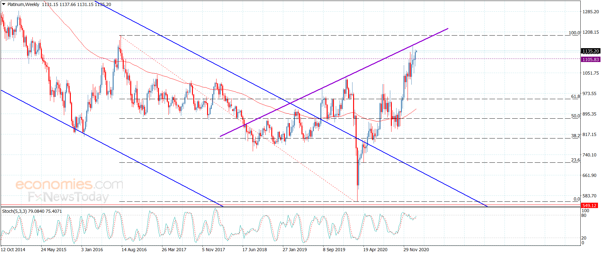The height and width of the screenshot is (254, 603).
Task: Click the 29 Nov 2020 date marker
Action: coord(416,250)
